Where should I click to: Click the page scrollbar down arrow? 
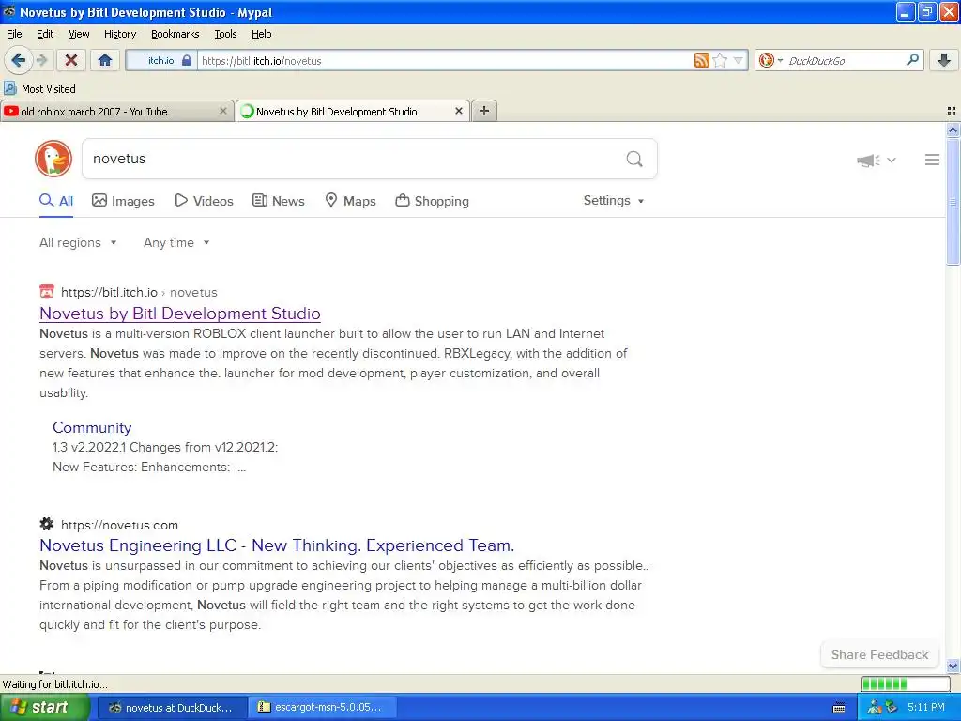tap(953, 666)
